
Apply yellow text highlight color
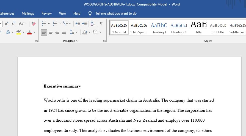19,32
